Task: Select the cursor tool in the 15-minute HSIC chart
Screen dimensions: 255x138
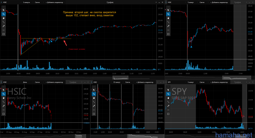Action: (x=94, y=90)
